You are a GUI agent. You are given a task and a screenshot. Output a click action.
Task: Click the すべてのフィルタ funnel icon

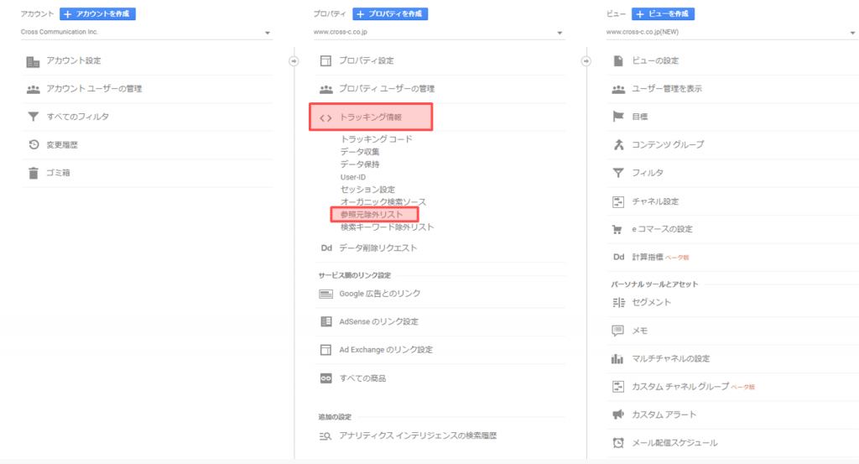(33, 117)
